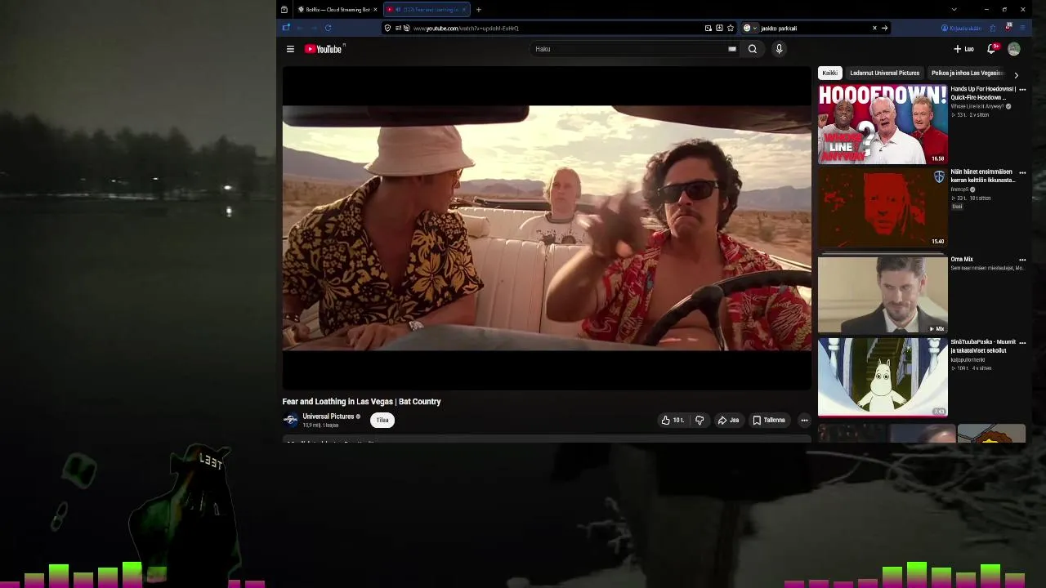Open the on-screen keyboard icon in search
Image resolution: width=1046 pixels, height=588 pixels.
(732, 49)
